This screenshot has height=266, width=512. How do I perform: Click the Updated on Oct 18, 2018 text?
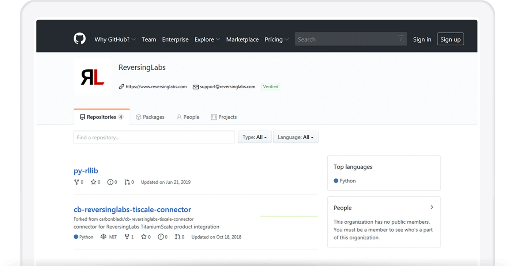(x=217, y=237)
